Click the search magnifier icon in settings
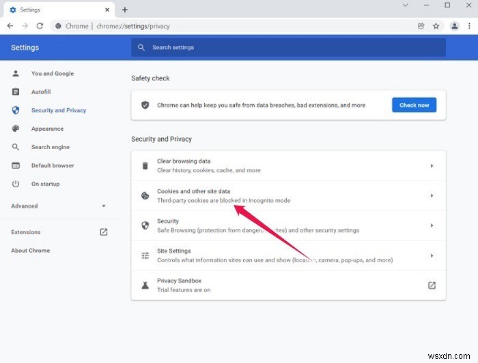 tap(141, 48)
